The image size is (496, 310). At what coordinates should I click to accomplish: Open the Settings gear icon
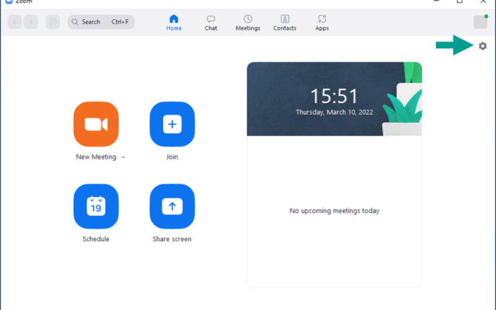[x=482, y=46]
